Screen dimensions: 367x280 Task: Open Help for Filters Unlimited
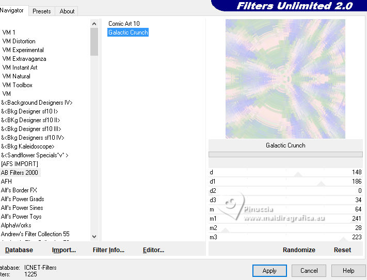point(348,271)
